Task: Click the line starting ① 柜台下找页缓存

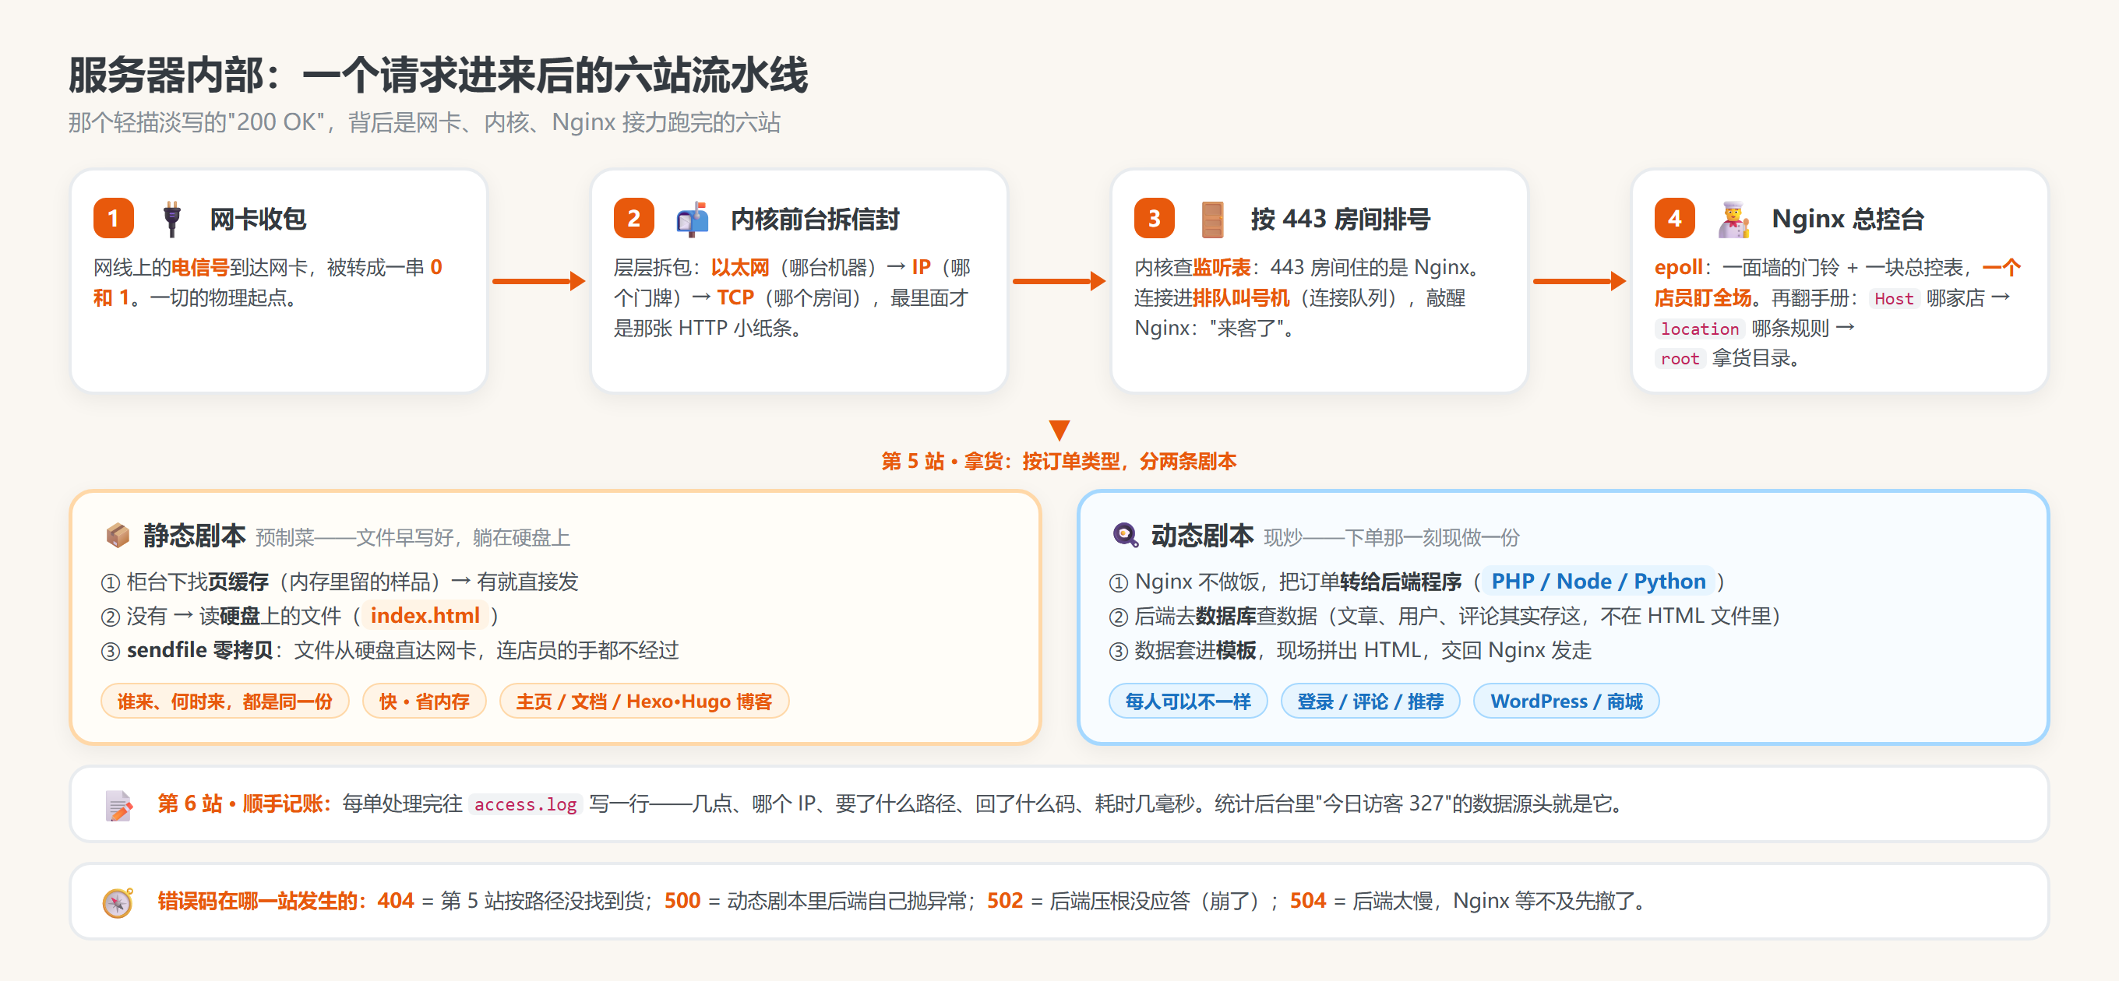Action: pyautogui.click(x=340, y=582)
